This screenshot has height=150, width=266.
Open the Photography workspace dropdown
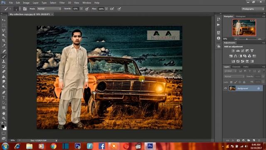[253, 9]
